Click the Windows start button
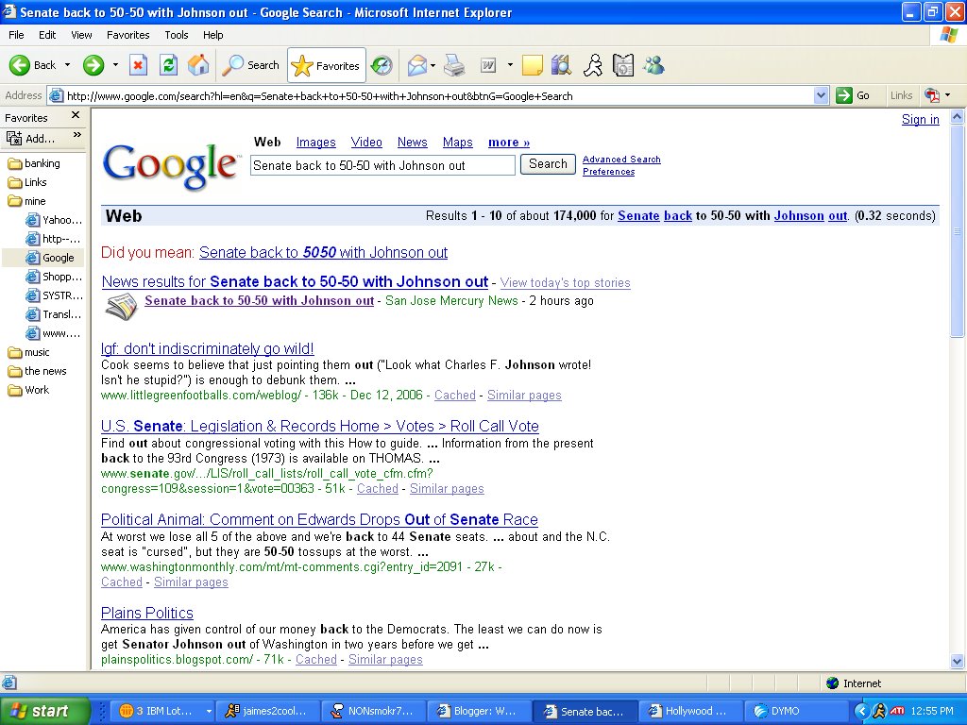967x725 pixels. pos(44,711)
